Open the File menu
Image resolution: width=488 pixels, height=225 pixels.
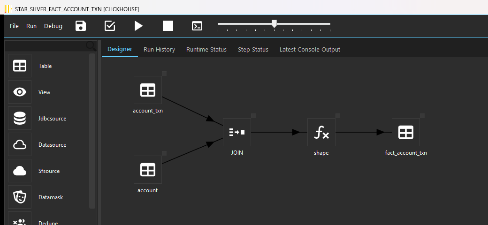click(x=15, y=26)
